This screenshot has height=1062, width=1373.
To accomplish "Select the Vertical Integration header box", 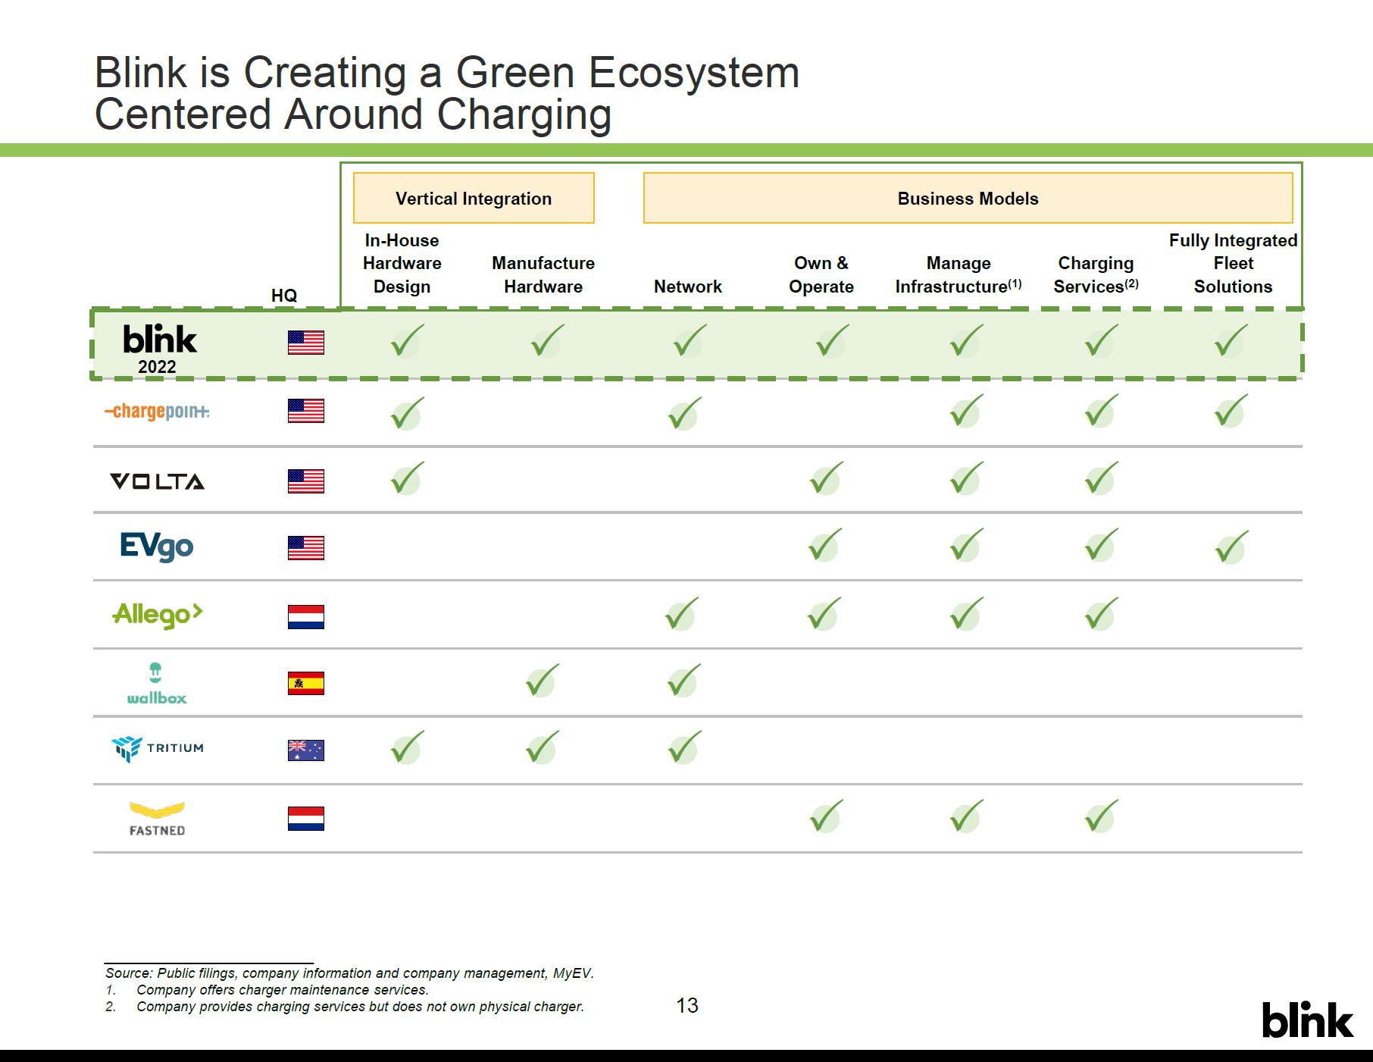I will 474,199.
